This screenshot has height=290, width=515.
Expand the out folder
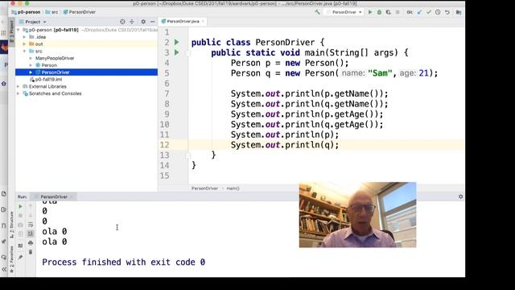click(24, 44)
